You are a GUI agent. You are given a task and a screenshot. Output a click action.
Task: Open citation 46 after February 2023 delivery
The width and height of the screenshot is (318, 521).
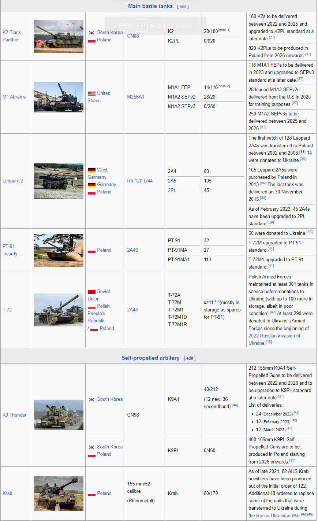[x=294, y=421]
